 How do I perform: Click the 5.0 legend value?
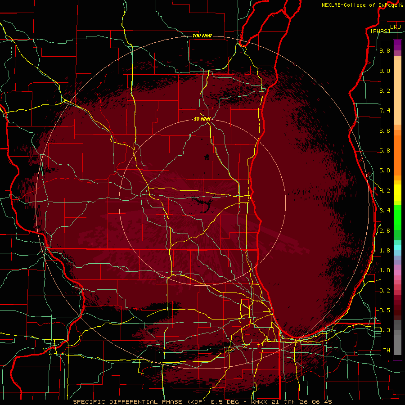coord(385,171)
